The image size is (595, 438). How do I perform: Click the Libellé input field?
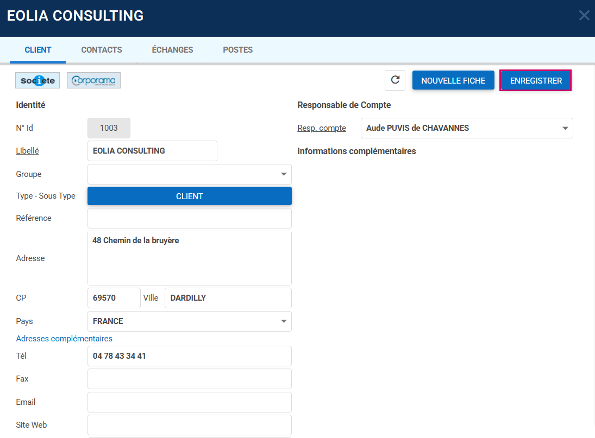point(152,151)
